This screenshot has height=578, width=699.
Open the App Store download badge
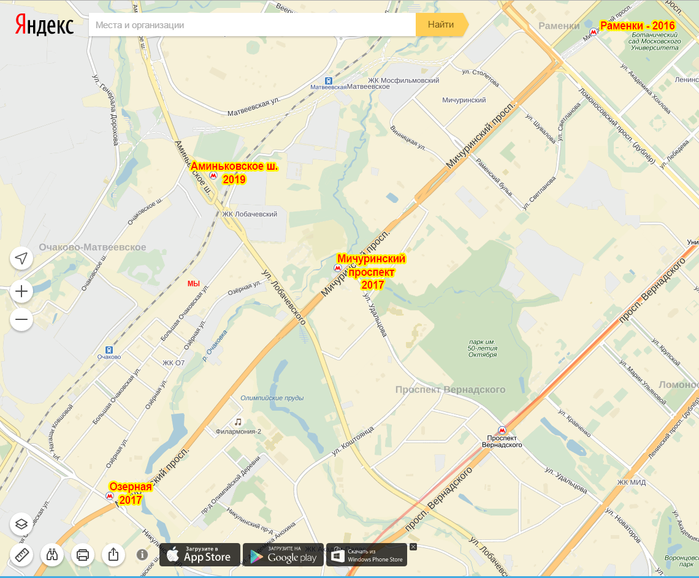click(200, 555)
